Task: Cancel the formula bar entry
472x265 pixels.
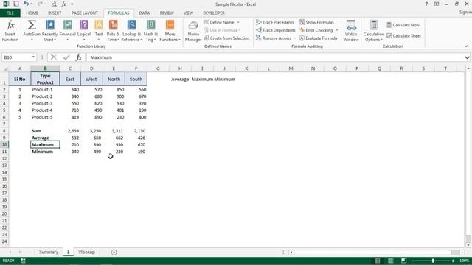Action: coord(54,57)
